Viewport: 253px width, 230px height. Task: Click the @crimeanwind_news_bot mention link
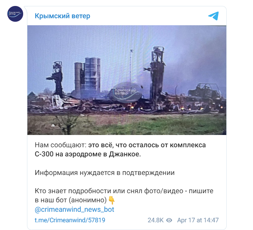click(74, 209)
